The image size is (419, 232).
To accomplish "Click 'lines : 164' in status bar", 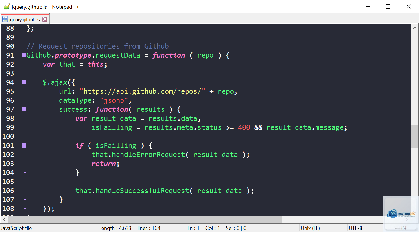I will (149, 228).
